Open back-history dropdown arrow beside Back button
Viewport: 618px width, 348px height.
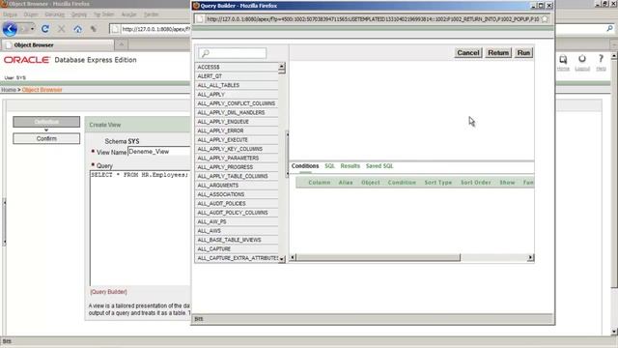[x=32, y=29]
